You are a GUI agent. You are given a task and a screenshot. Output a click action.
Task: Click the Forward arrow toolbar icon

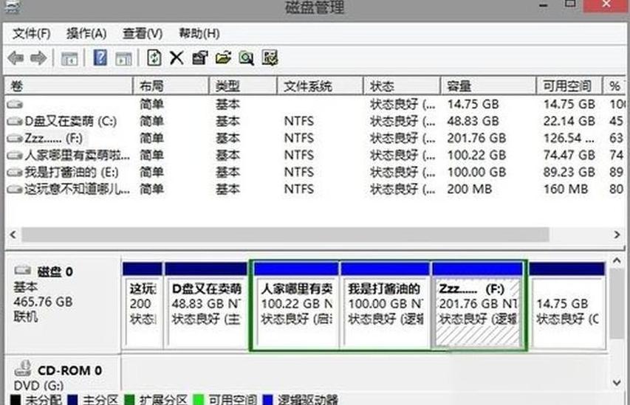[38, 58]
